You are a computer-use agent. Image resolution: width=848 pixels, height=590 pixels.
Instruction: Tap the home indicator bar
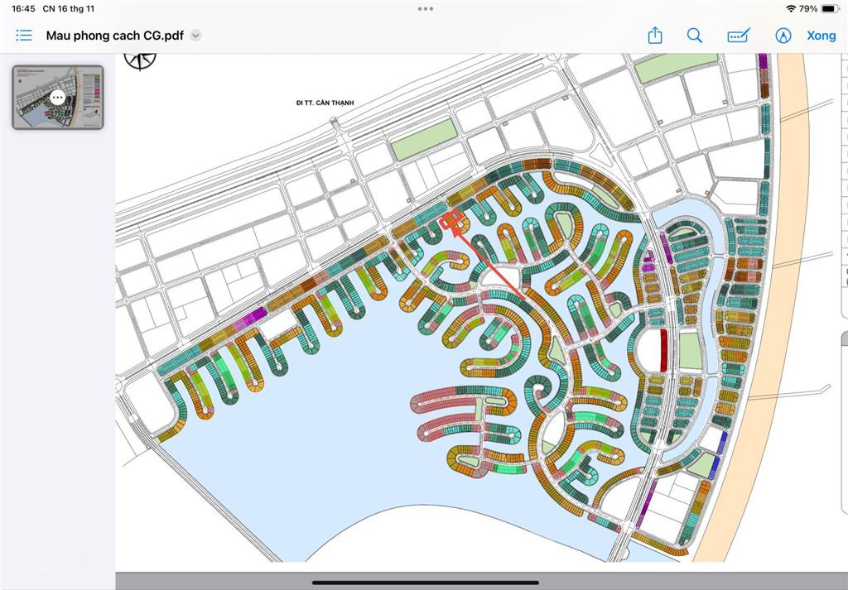(425, 583)
